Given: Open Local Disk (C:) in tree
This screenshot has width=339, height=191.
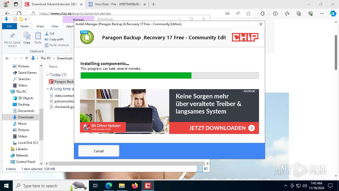Looking at the screenshot, I should [x=28, y=143].
